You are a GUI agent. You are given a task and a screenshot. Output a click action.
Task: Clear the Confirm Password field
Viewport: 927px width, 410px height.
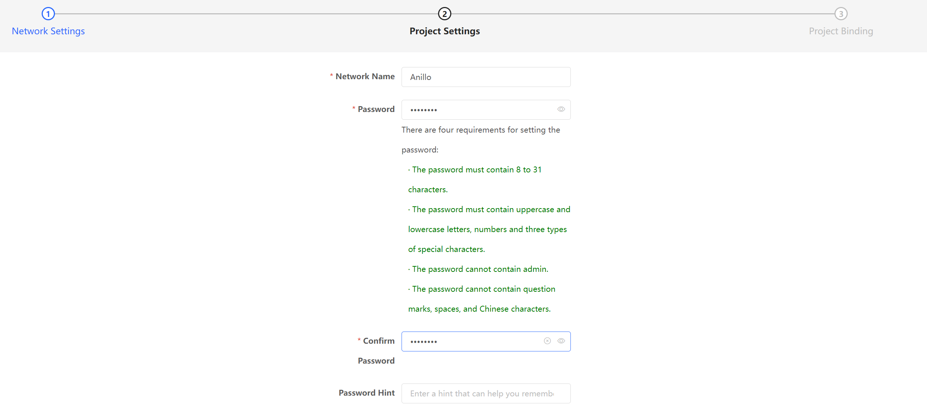[x=547, y=341]
